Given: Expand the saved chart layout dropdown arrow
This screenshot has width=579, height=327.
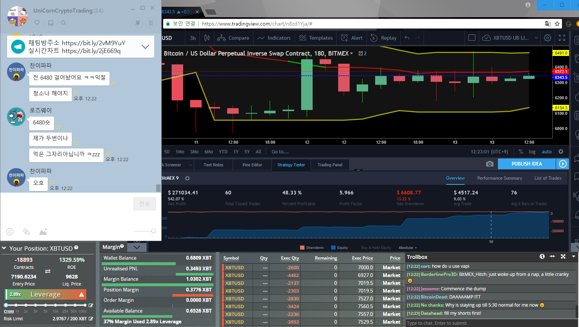Looking at the screenshot, I should pos(536,38).
